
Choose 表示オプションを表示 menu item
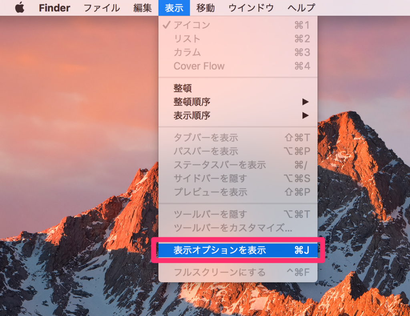pos(238,250)
